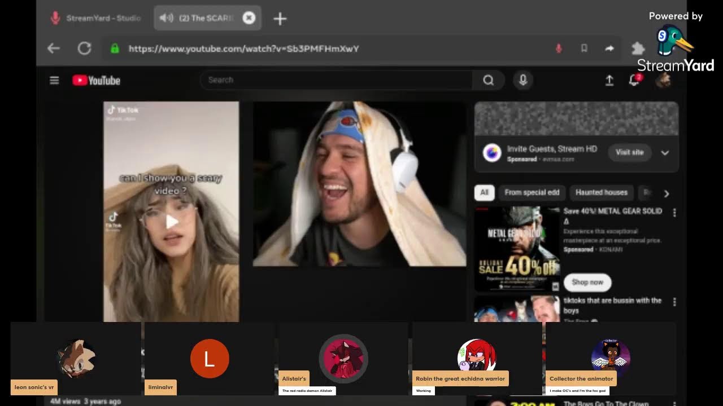Open the YouTube hamburger guide menu
723x406 pixels.
(x=54, y=80)
